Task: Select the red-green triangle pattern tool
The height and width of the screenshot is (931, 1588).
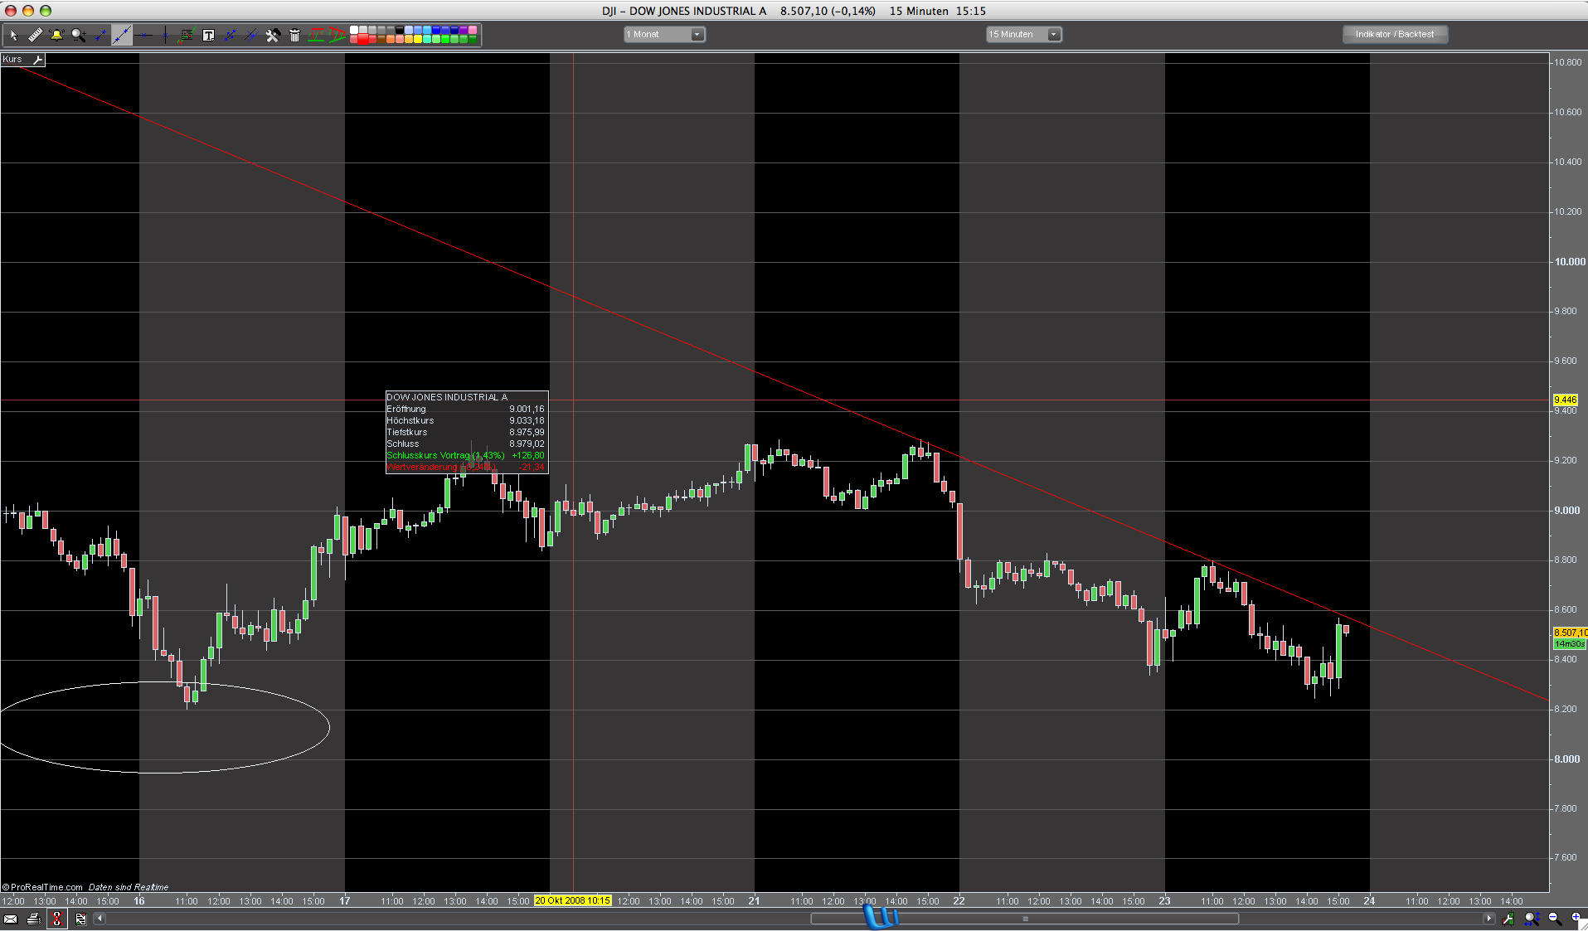Action: click(x=337, y=35)
